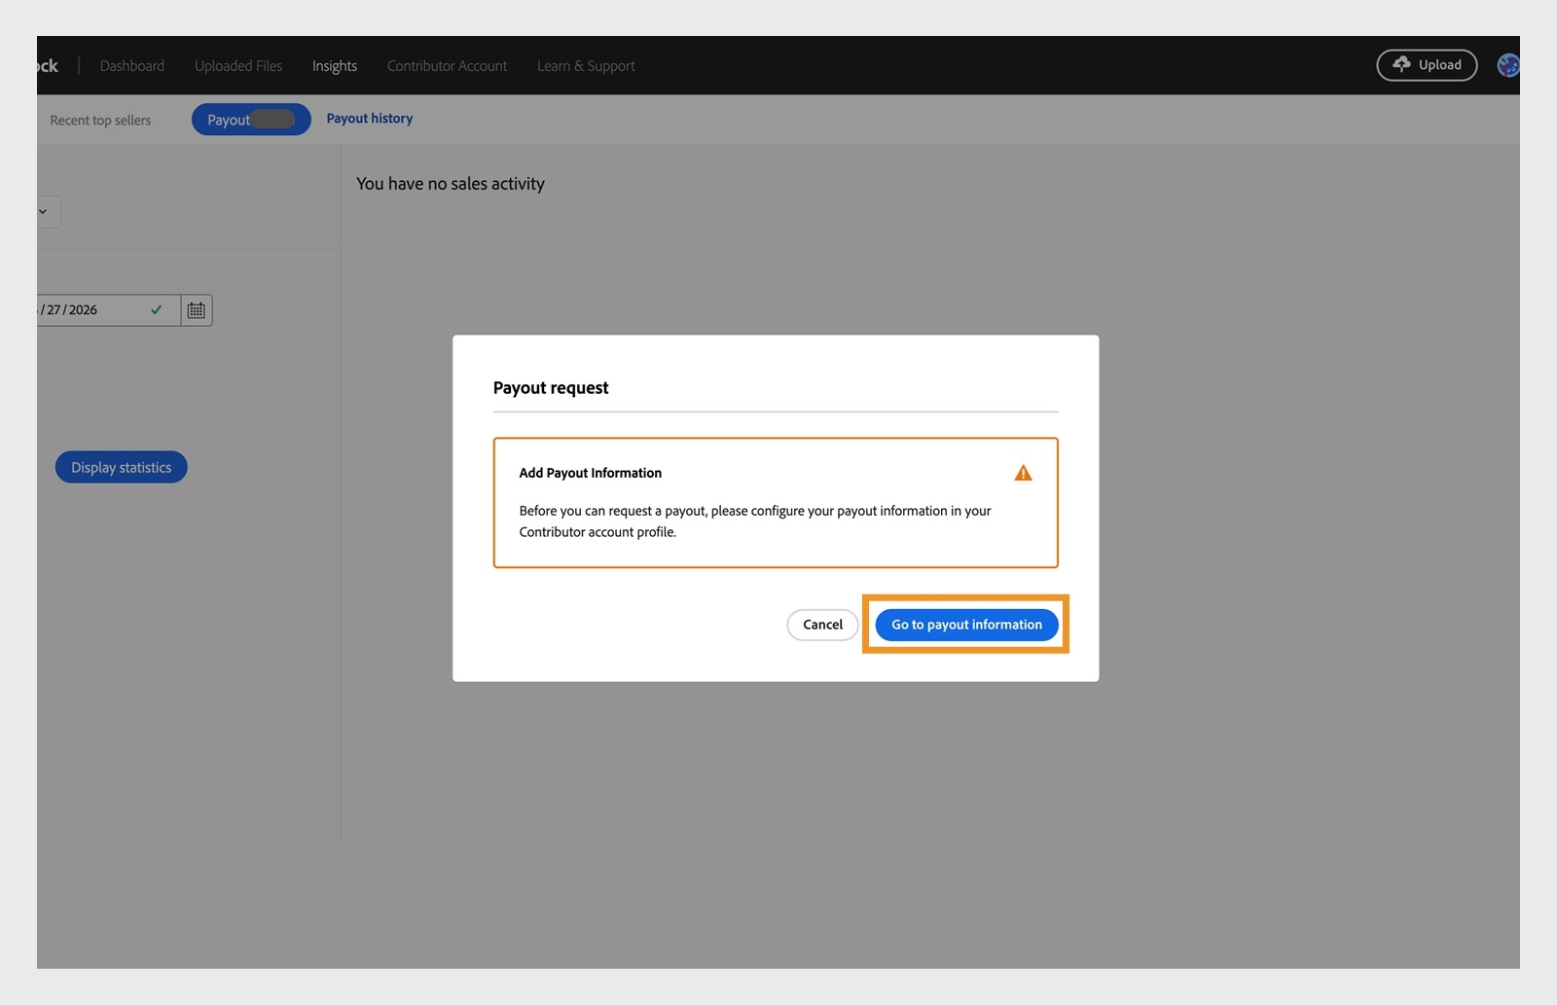
Task: Go to Uploaded Files
Action: pyautogui.click(x=238, y=66)
